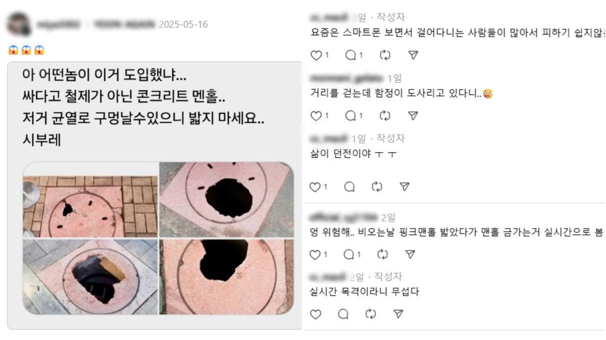Screen dimensions: 606x340
Task: Open top-left cracked manhole photo
Action: 90,200
